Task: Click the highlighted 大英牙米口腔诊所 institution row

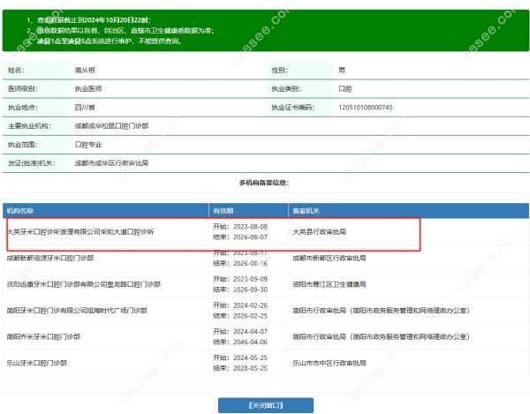Action: pos(80,231)
